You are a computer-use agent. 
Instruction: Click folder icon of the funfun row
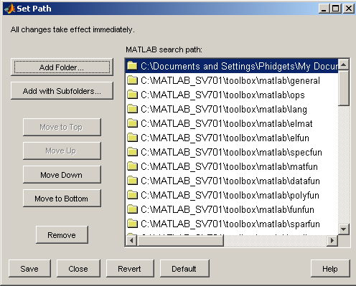click(x=132, y=209)
